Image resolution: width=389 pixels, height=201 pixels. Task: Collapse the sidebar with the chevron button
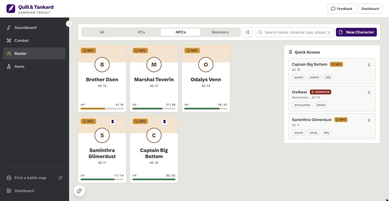pyautogui.click(x=69, y=24)
